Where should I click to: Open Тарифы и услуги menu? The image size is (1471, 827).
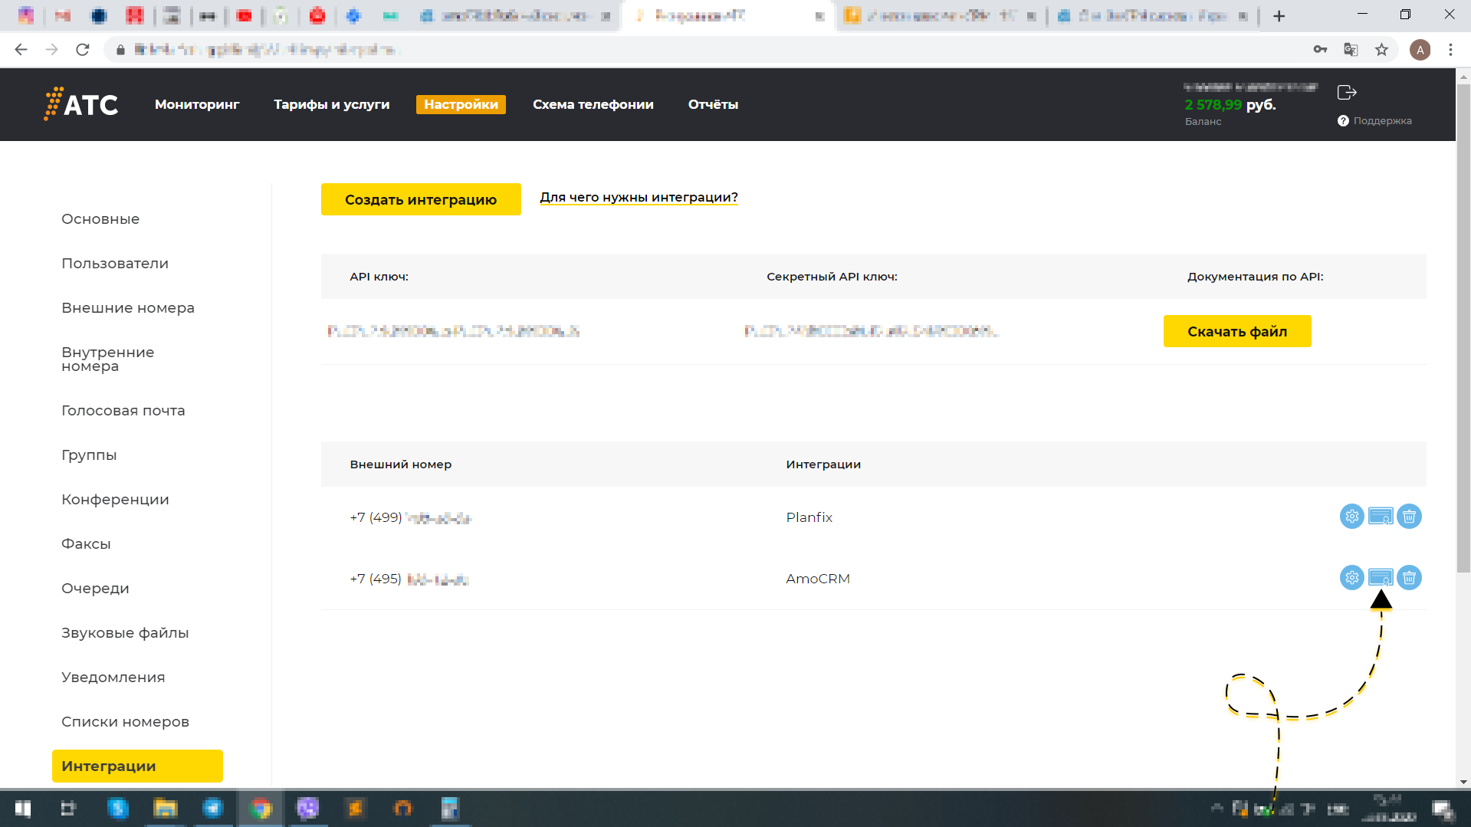331,104
